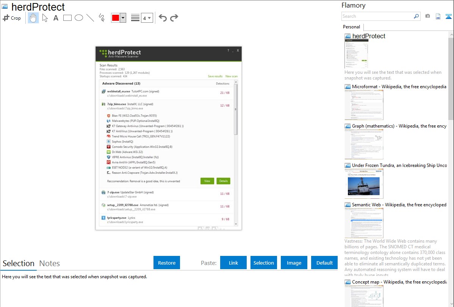Click the window icon left of the herdProtect heading
This screenshot has width=454, height=307.
coord(5,6)
